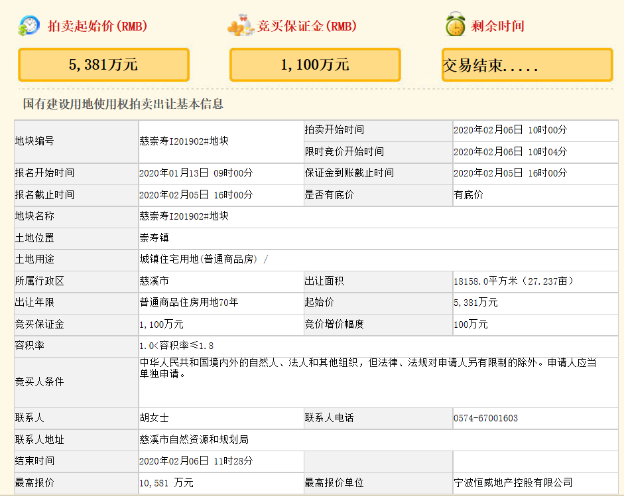Screen dimensions: 624x497
Task: Select the 拍卖起始价(RMB) heading
Action: [98, 27]
